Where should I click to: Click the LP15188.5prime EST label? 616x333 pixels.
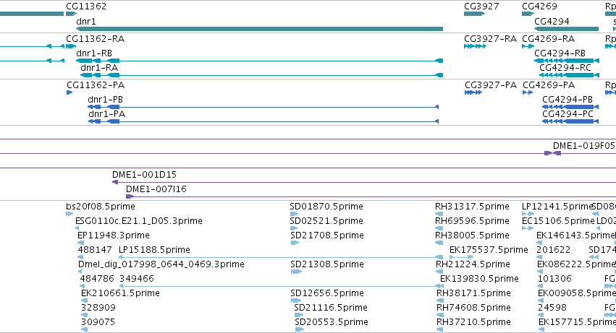[154, 250]
